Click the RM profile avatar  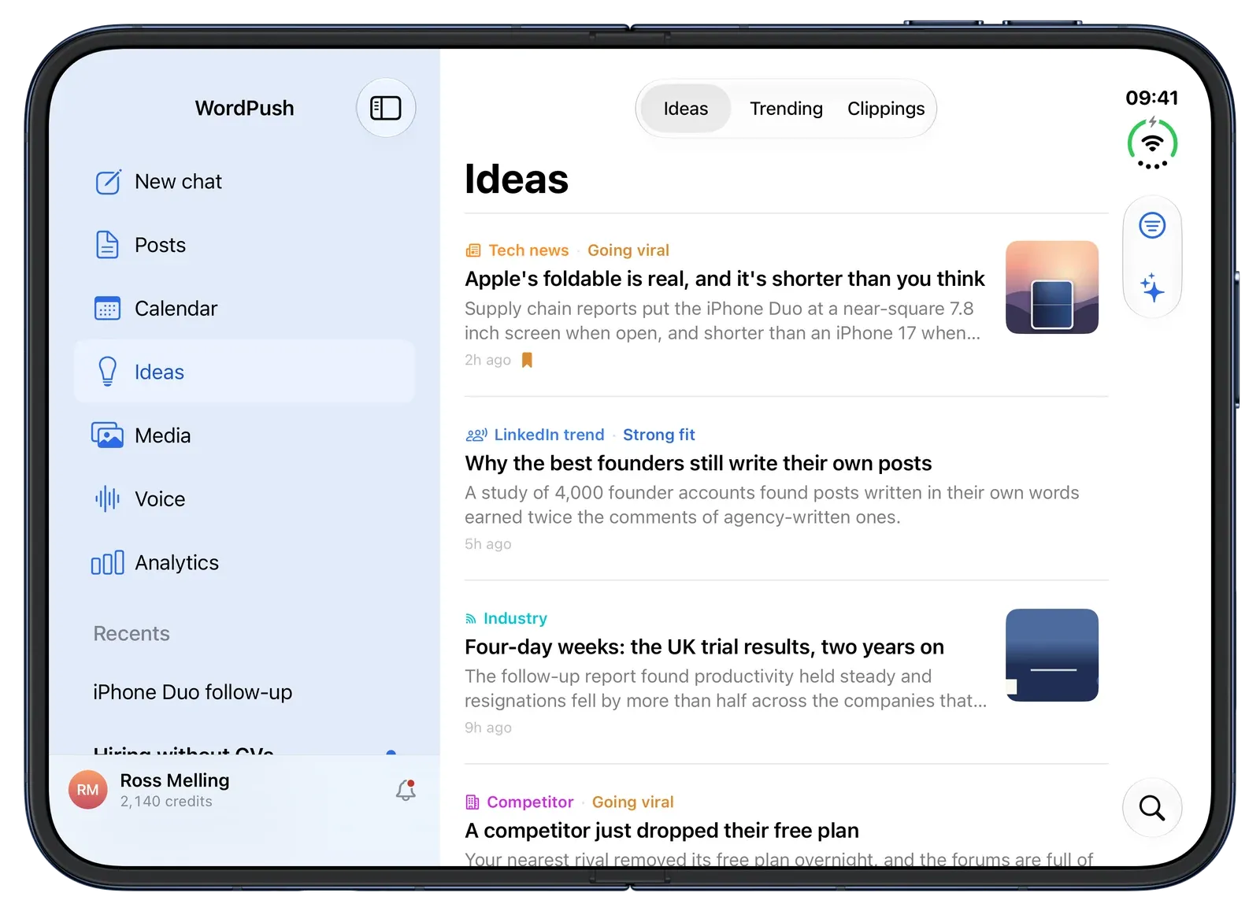[88, 790]
